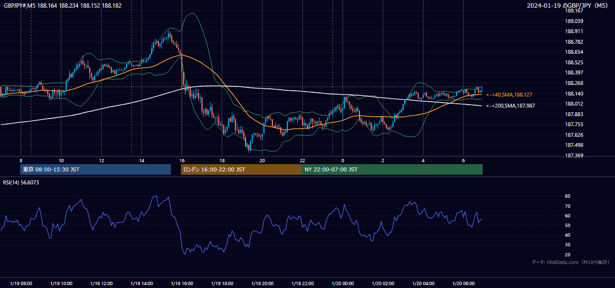Click the '1/20 06:00' bottom time label
This screenshot has height=288, width=615.
(x=463, y=284)
